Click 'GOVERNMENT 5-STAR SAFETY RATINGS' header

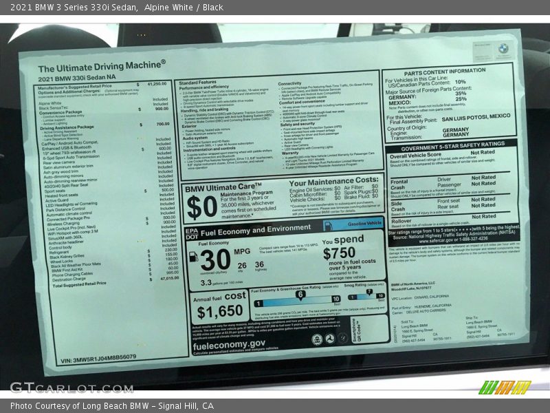pos(453,146)
